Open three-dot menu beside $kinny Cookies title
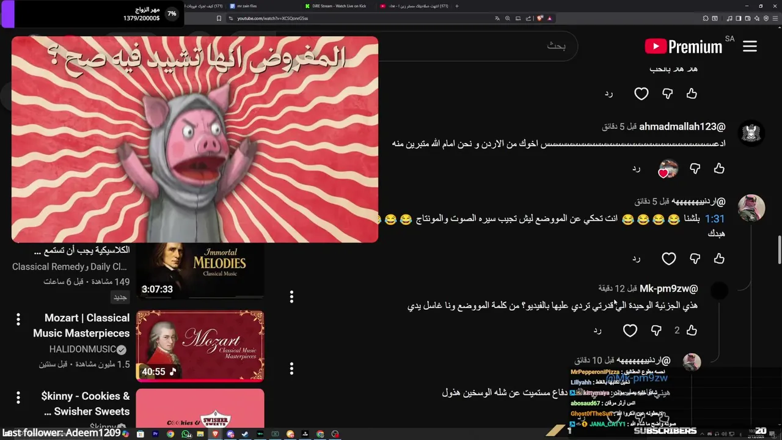The width and height of the screenshot is (782, 440). pyautogui.click(x=18, y=397)
